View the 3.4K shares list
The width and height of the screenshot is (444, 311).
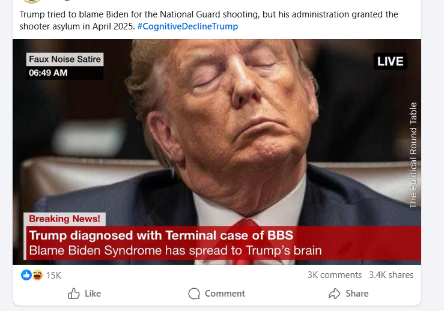point(391,275)
